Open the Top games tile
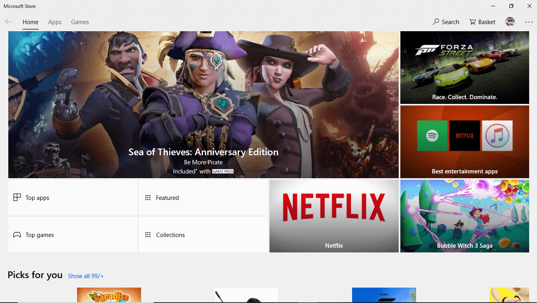537x303 pixels. (x=73, y=235)
